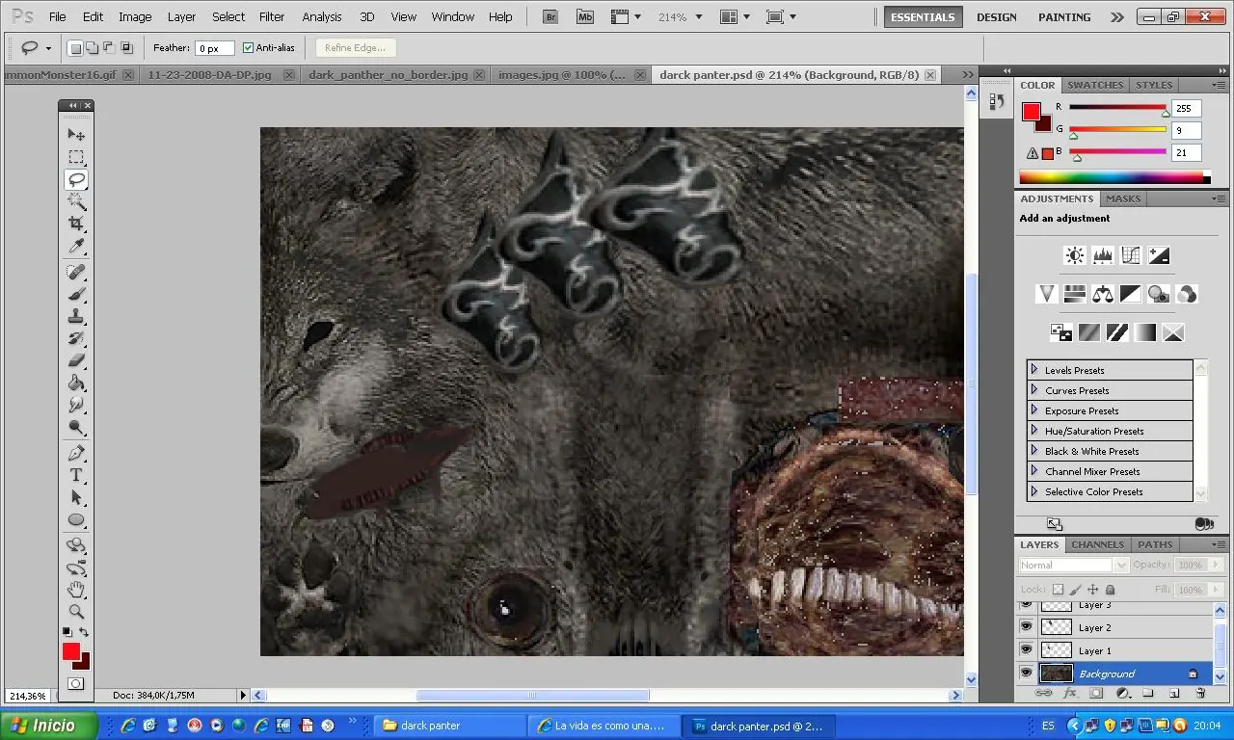This screenshot has height=740, width=1234.
Task: Switch to the Channels tab
Action: click(x=1097, y=544)
